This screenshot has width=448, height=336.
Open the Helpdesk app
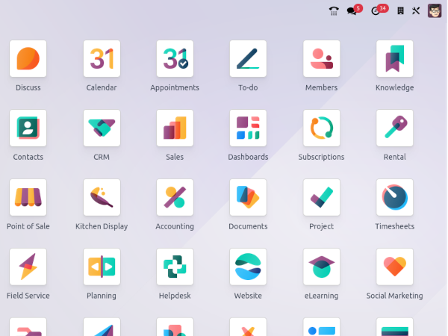pyautogui.click(x=175, y=267)
